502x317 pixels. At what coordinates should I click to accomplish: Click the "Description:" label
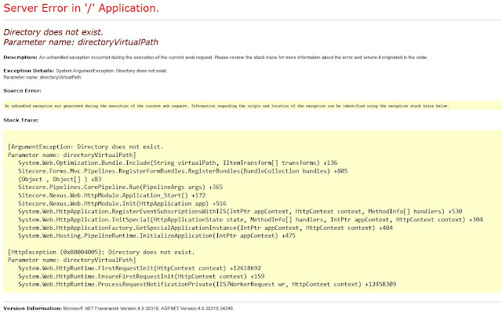pos(20,58)
